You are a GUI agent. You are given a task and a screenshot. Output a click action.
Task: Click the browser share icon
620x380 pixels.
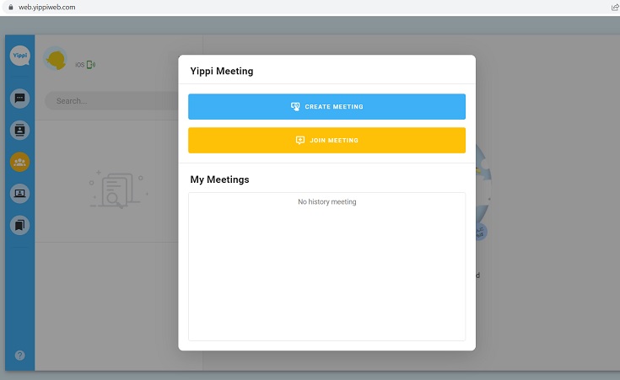pyautogui.click(x=615, y=7)
